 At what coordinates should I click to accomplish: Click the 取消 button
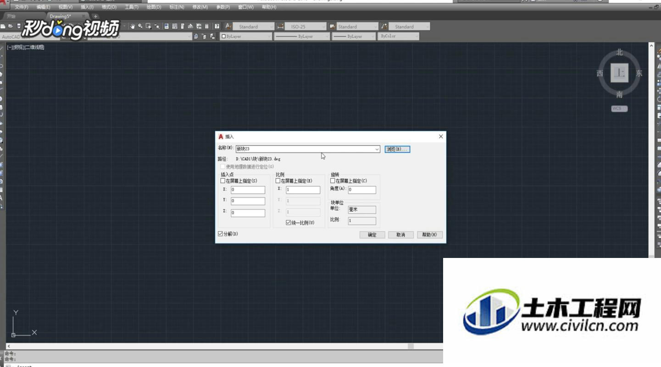(401, 235)
